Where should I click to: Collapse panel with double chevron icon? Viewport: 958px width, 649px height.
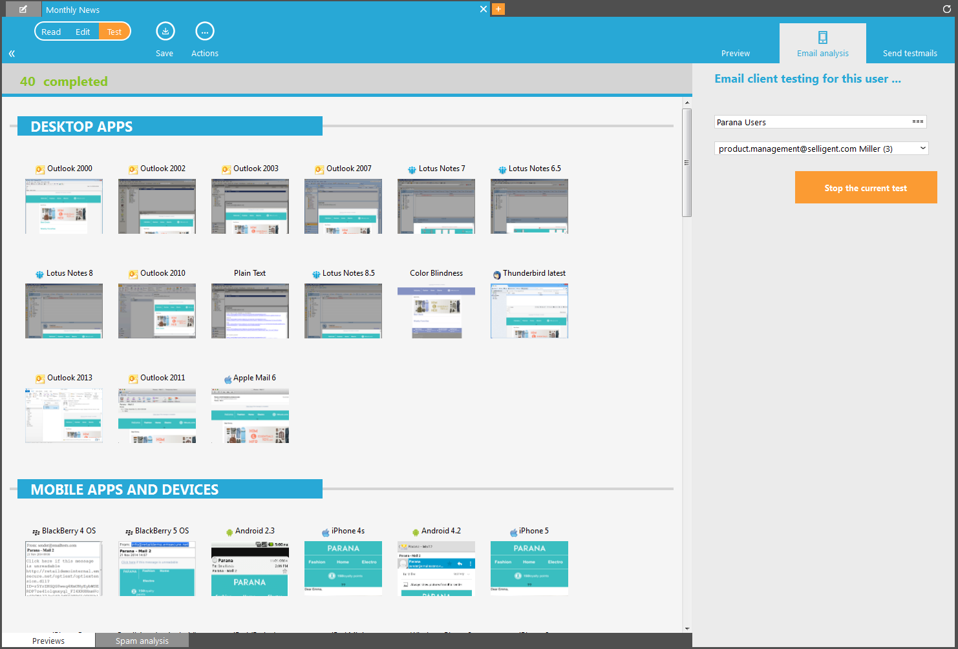[x=12, y=54]
